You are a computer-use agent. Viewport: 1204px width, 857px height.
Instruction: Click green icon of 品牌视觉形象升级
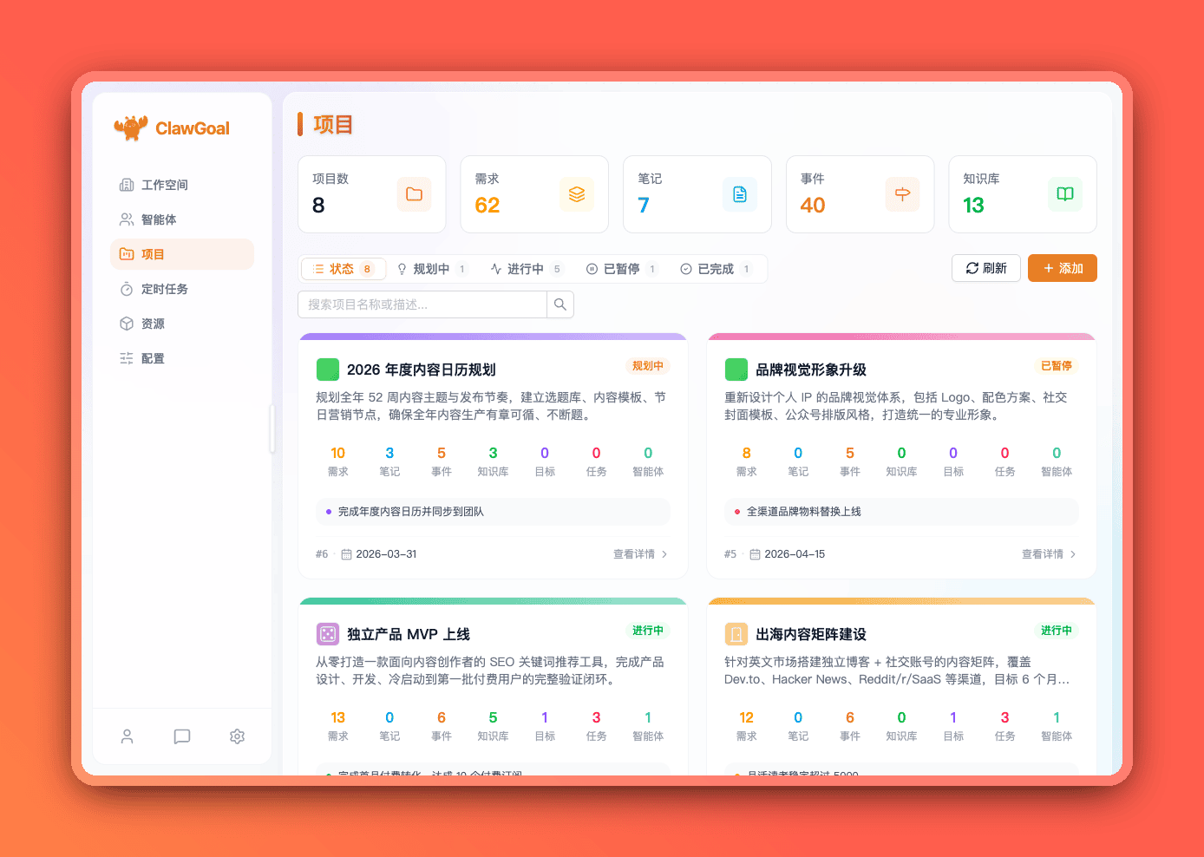736,370
